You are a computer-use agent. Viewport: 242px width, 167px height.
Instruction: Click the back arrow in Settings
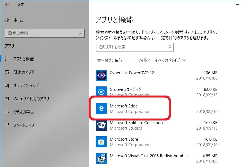(x=7, y=4)
